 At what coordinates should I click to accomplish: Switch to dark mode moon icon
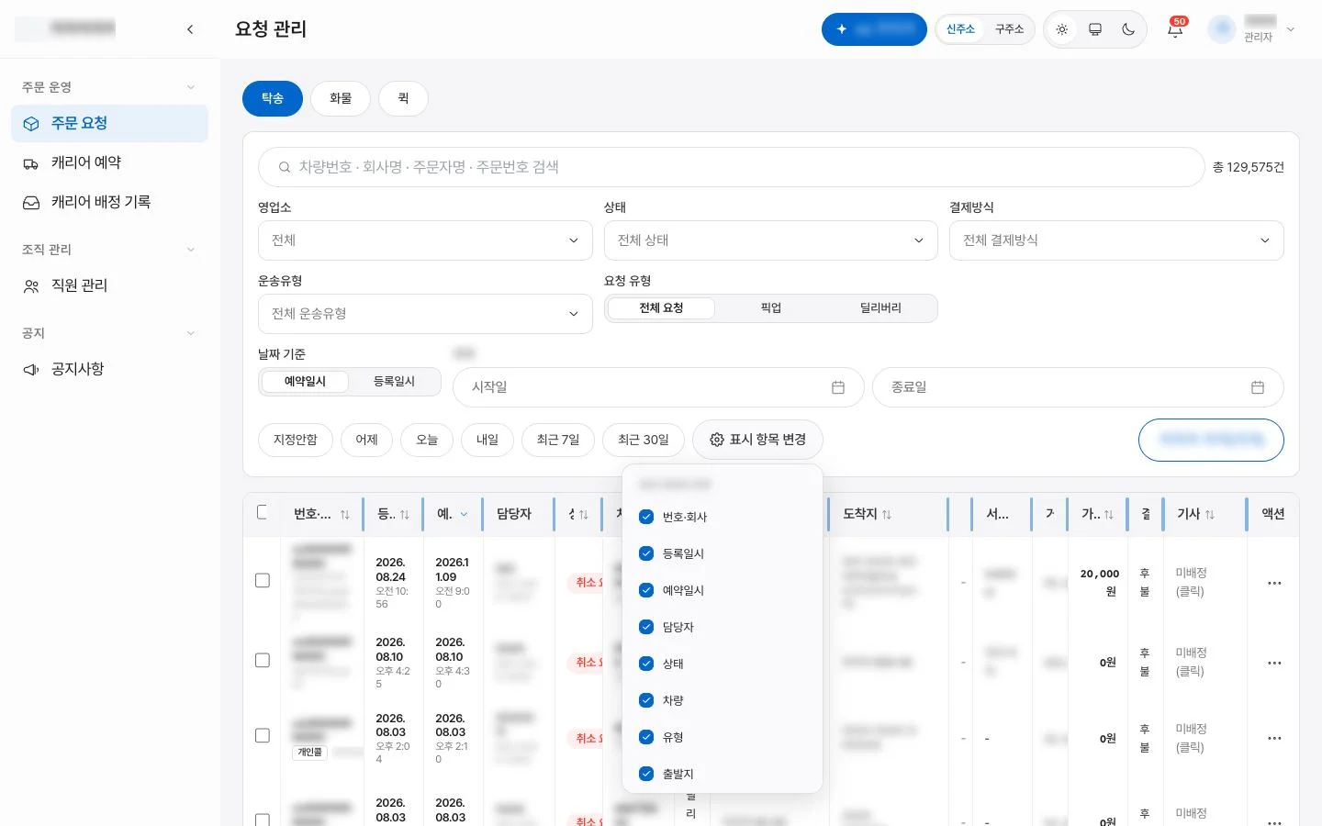[1128, 29]
